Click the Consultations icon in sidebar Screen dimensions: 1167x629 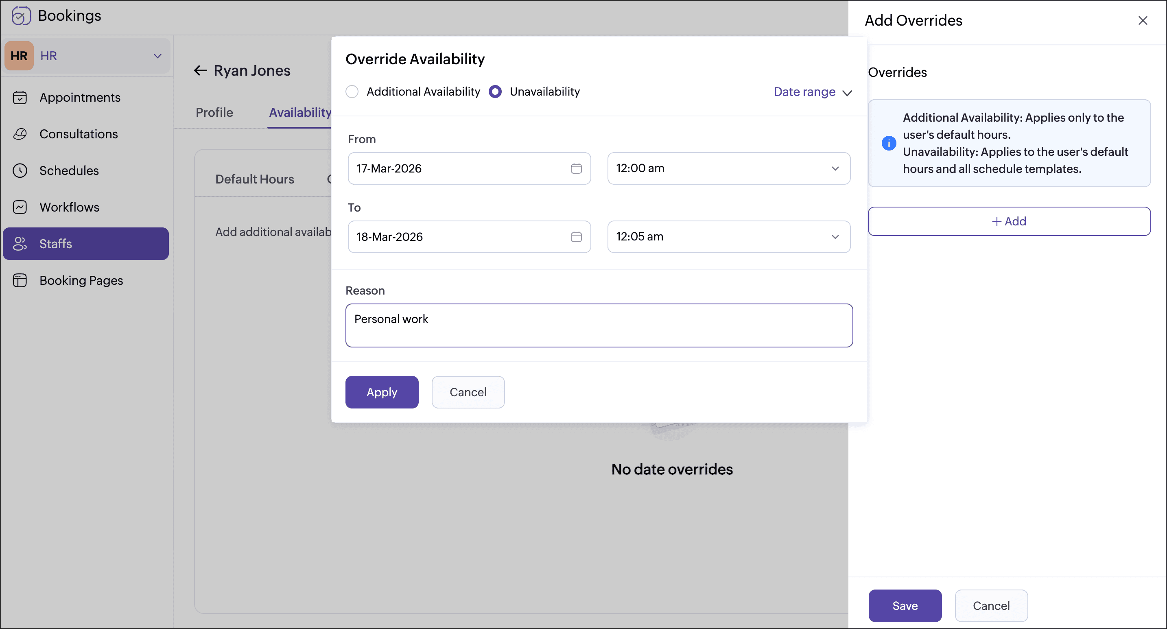click(x=20, y=134)
